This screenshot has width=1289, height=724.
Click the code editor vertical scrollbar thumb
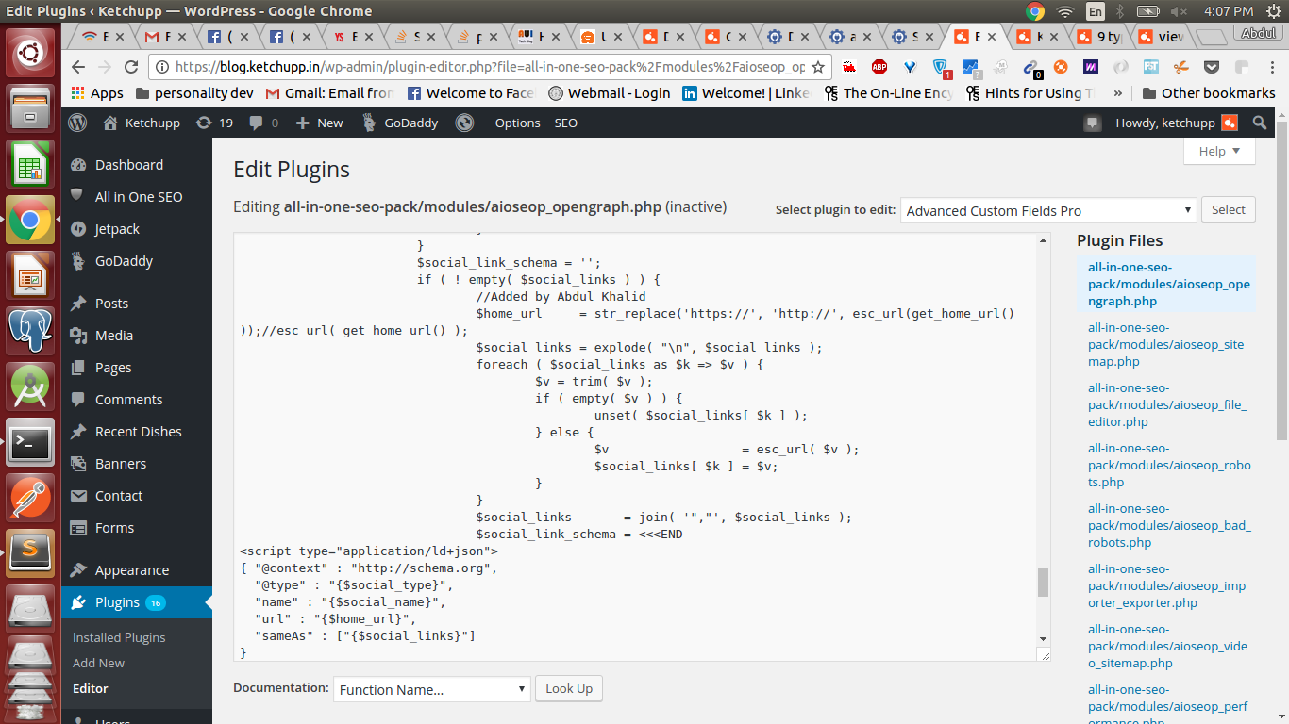coord(1043,583)
